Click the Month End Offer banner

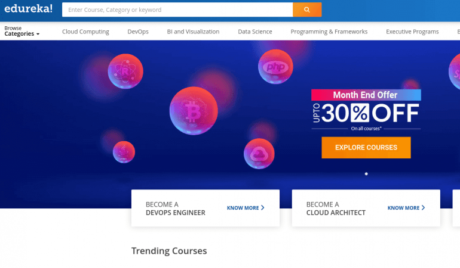point(366,95)
